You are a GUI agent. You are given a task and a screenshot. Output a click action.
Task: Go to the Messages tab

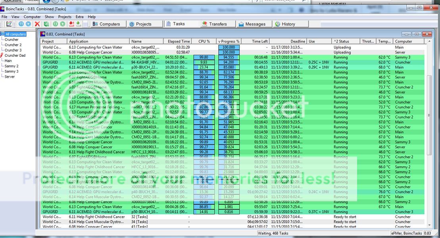tap(252, 24)
